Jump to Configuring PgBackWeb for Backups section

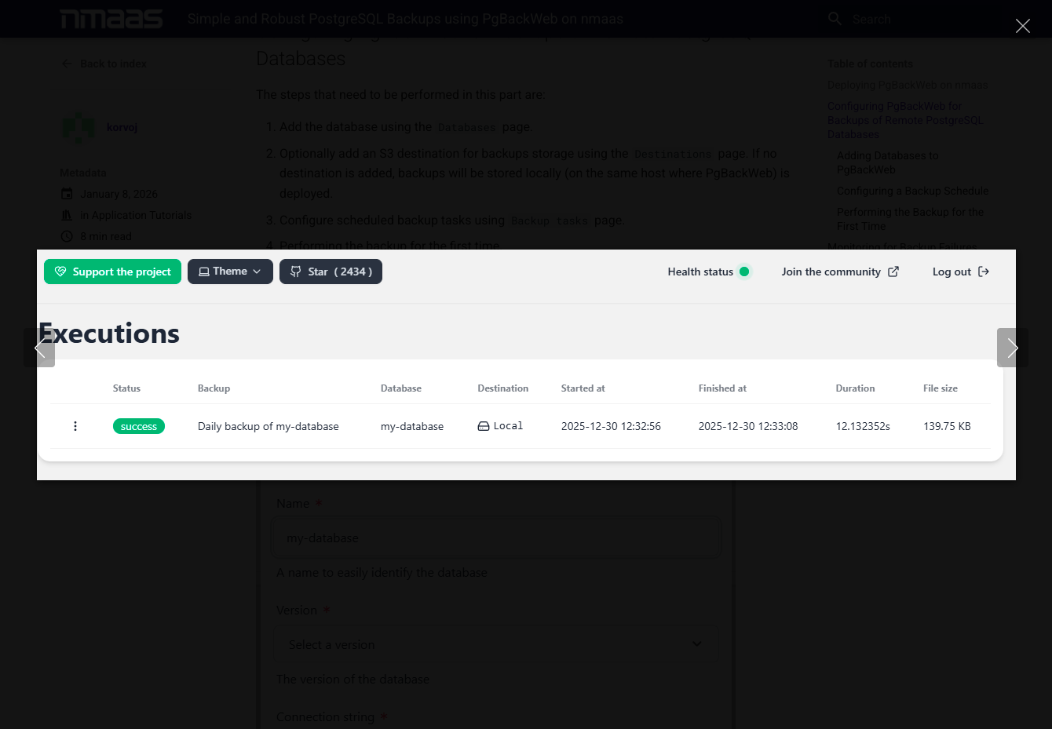(x=905, y=120)
